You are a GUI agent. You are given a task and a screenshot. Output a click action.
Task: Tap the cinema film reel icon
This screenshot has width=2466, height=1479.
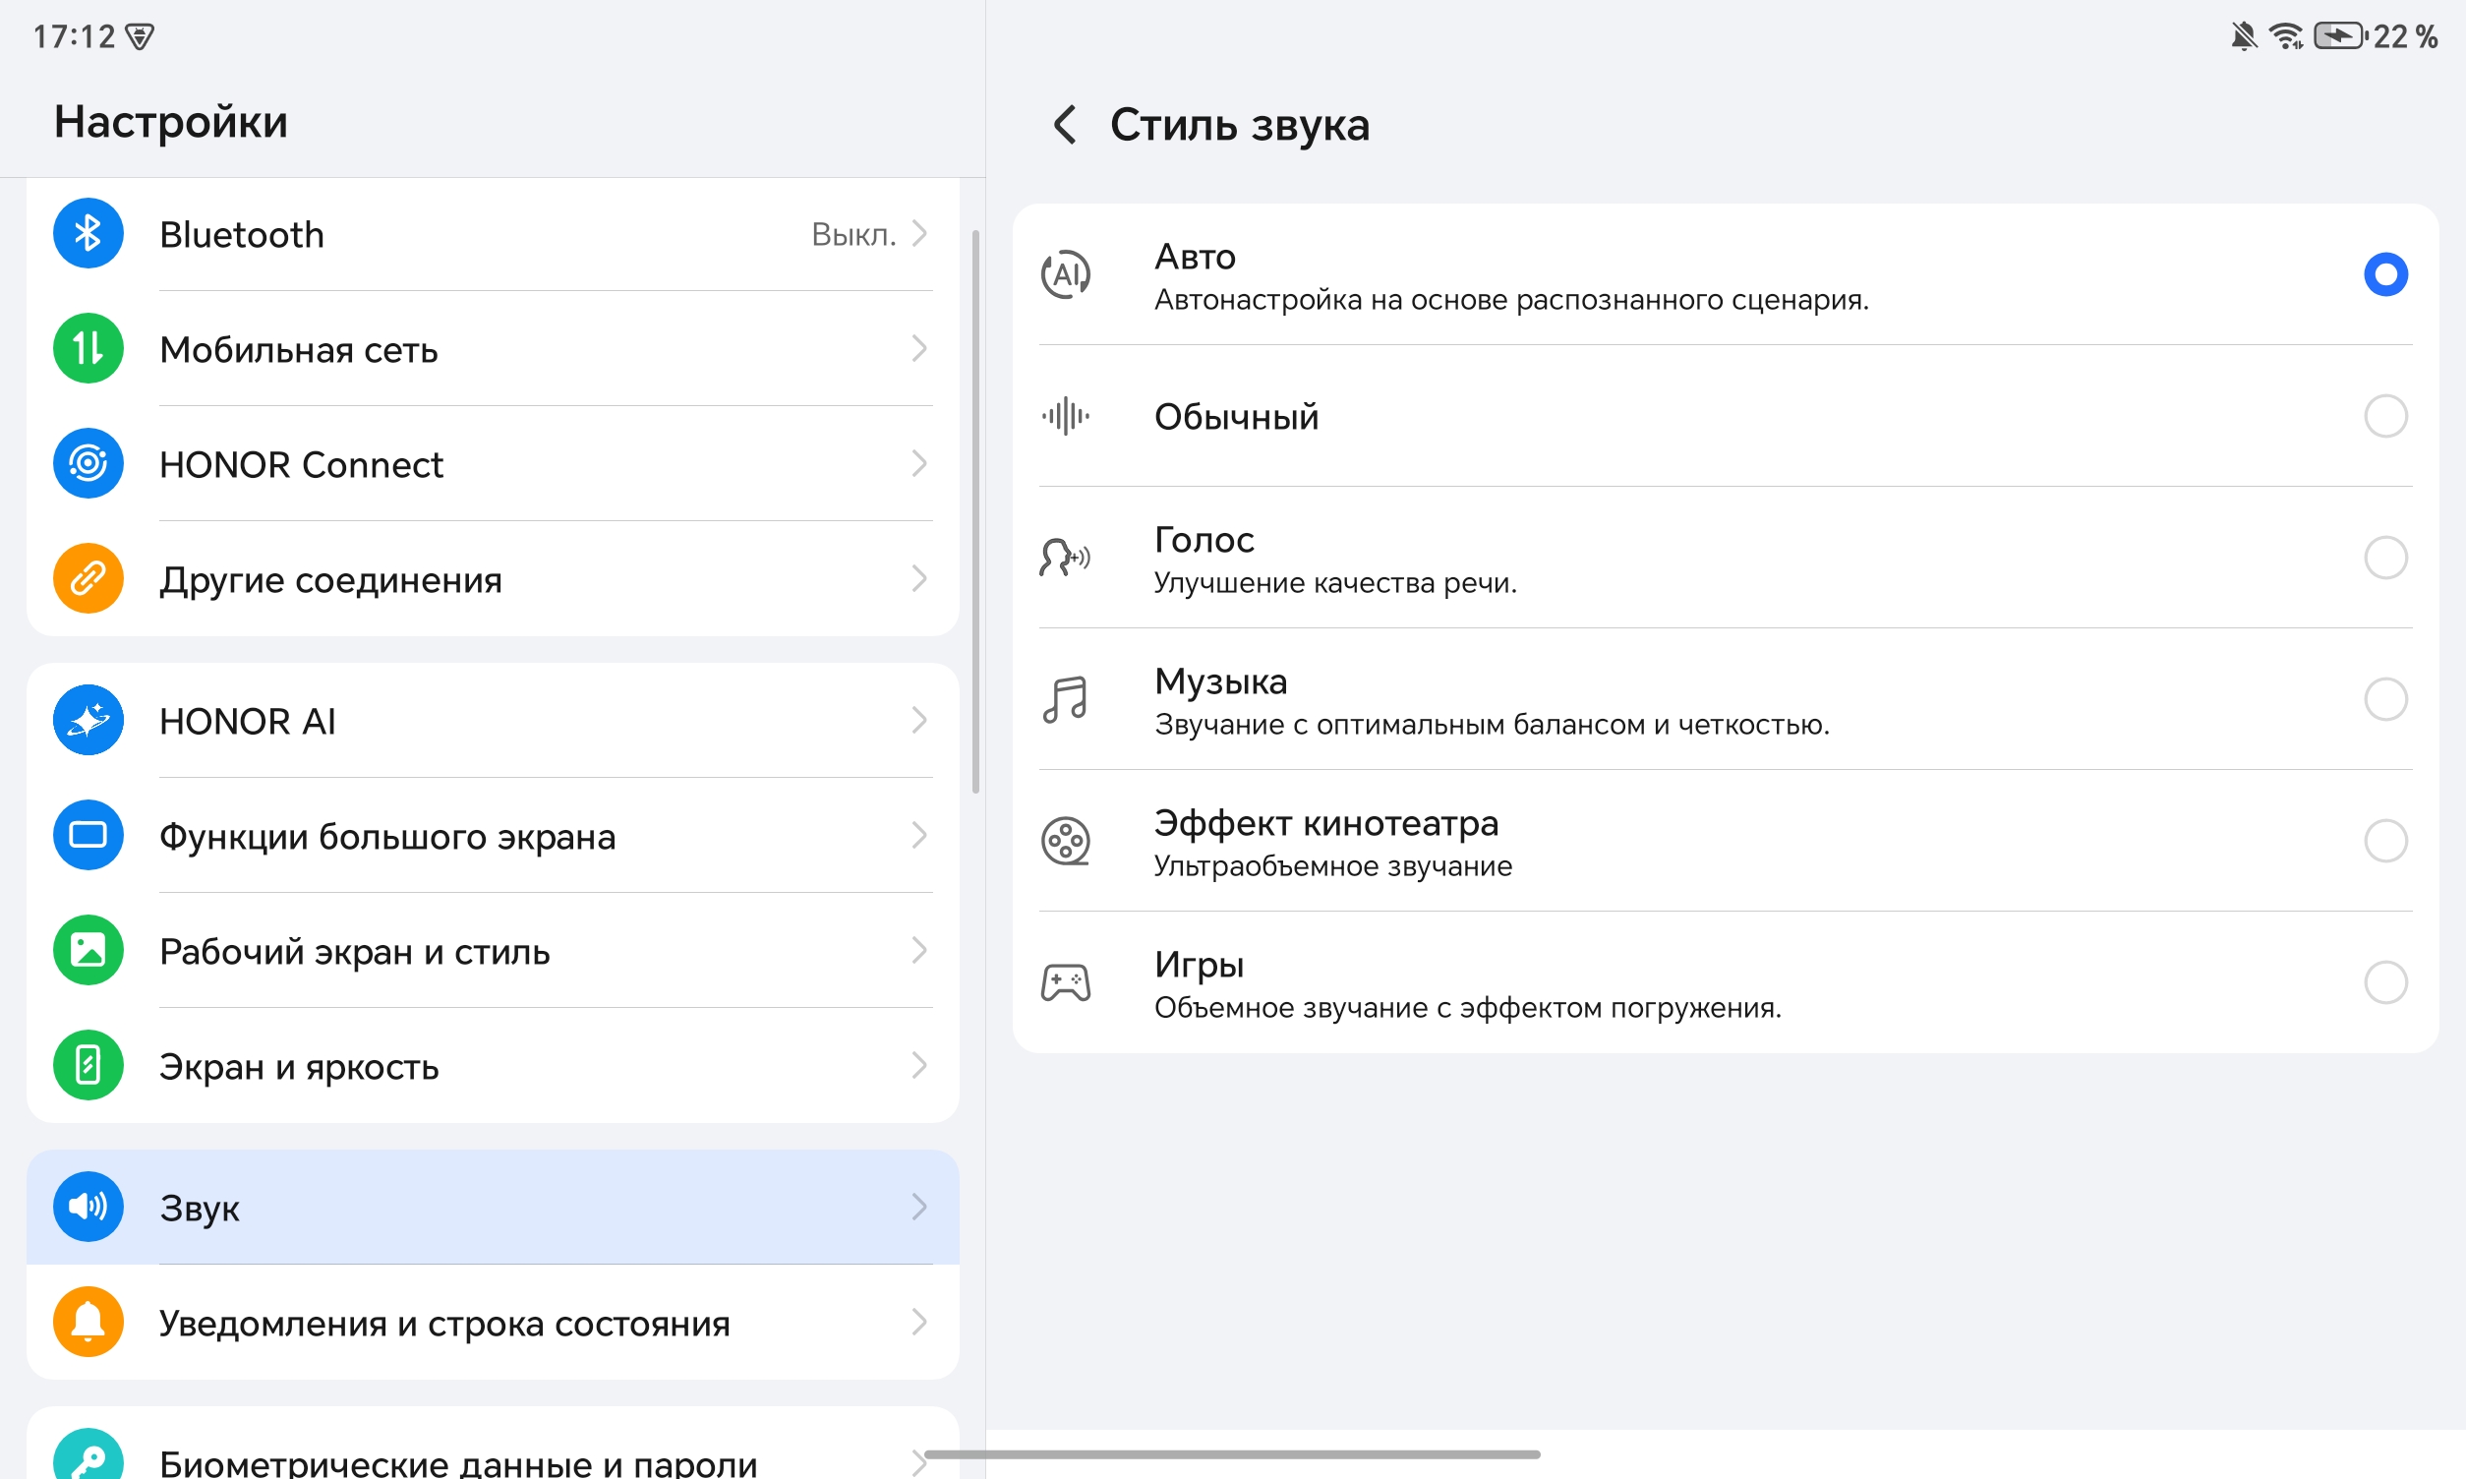1065,841
